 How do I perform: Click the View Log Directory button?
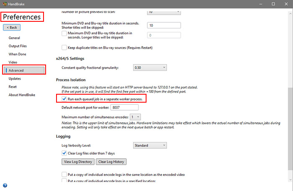click(x=78, y=162)
